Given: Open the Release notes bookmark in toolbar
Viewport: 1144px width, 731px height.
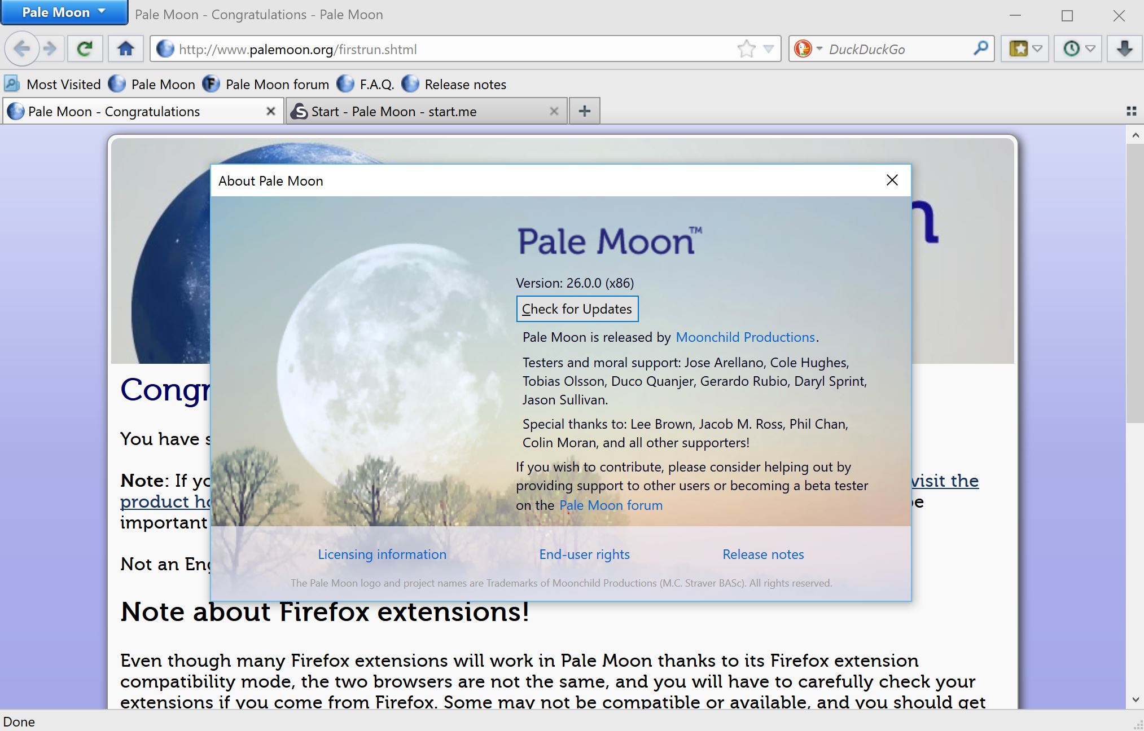Looking at the screenshot, I should point(454,84).
